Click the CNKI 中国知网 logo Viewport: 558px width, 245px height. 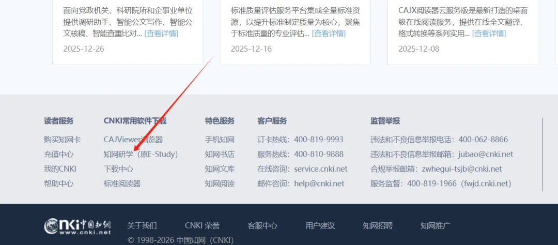(x=78, y=226)
